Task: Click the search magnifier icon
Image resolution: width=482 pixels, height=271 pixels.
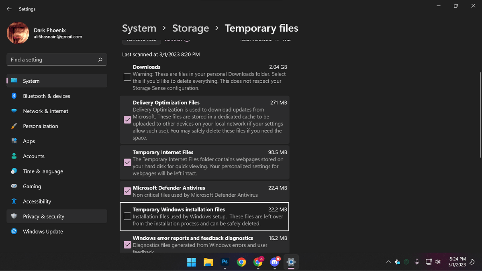Action: coord(100,60)
